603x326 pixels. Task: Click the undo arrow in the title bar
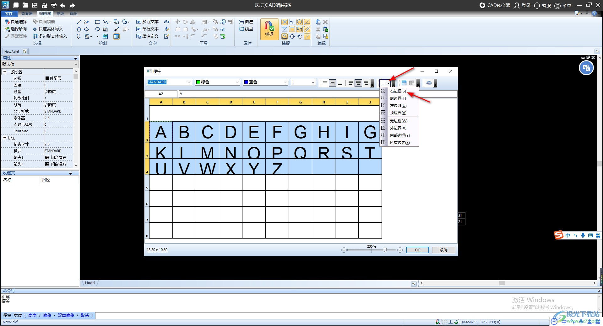point(63,5)
